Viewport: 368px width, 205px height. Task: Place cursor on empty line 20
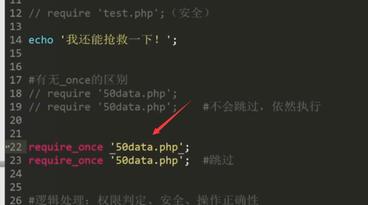(x=125, y=120)
